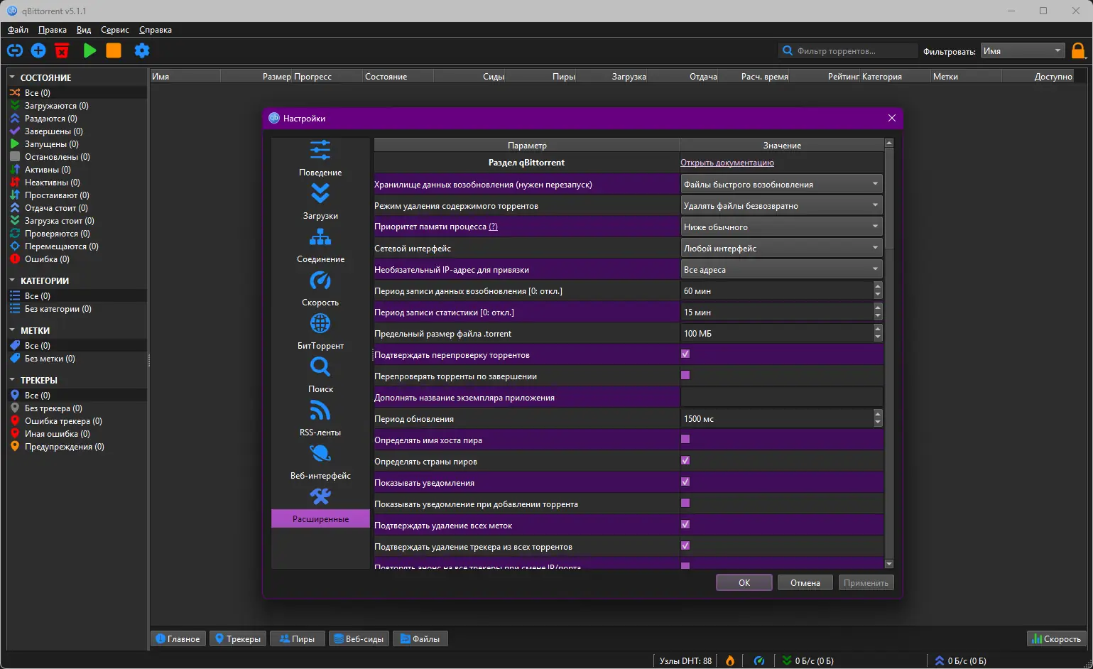Click the Фильтр торрентов search field
The width and height of the screenshot is (1093, 669).
pos(848,50)
